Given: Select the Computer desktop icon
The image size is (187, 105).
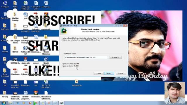Looking at the screenshot, I should pyautogui.click(x=5, y=4).
